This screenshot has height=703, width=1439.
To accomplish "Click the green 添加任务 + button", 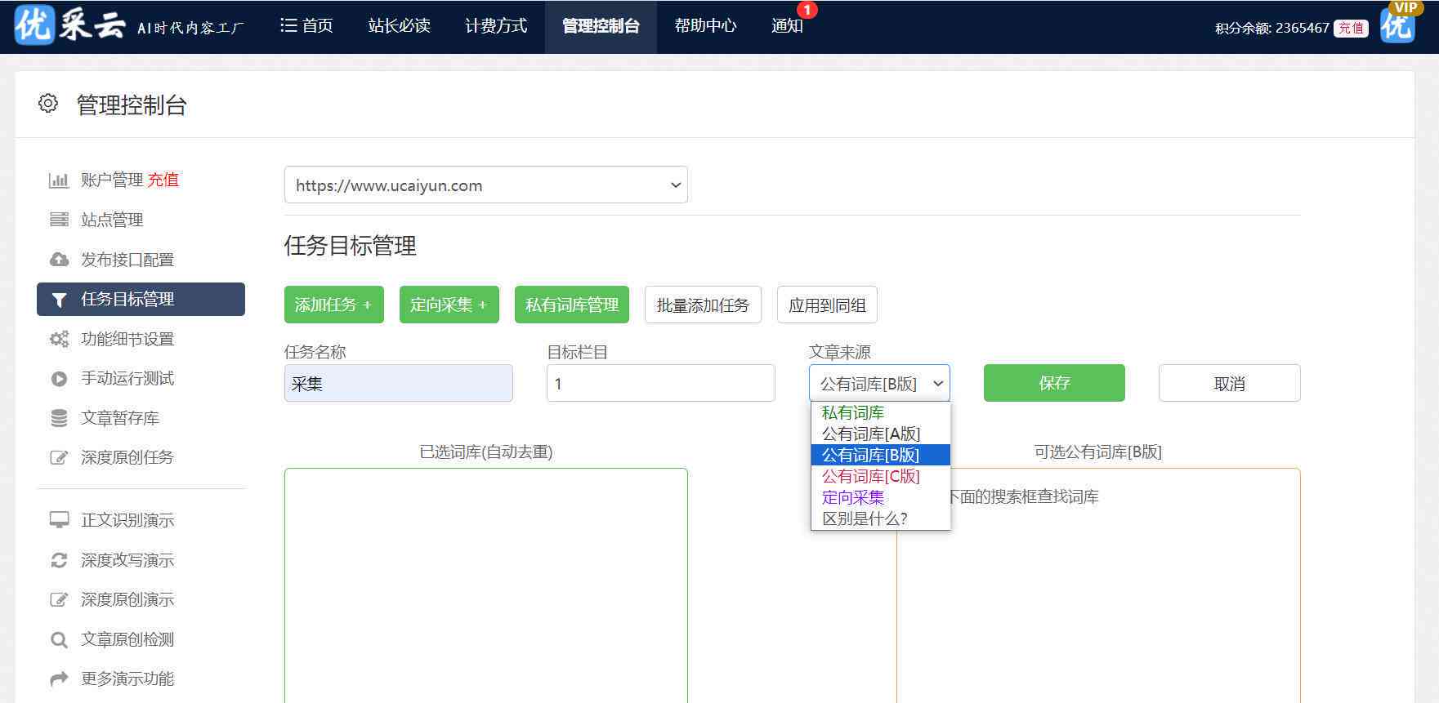I will click(333, 305).
